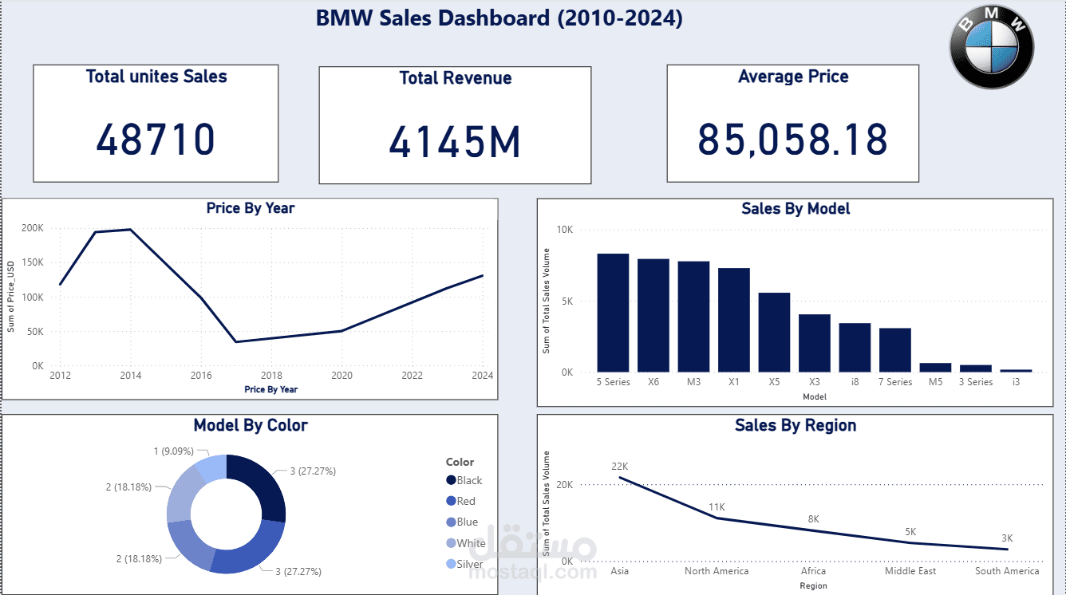The height and width of the screenshot is (595, 1066).
Task: Click the Total Revenue card
Action: (x=455, y=124)
